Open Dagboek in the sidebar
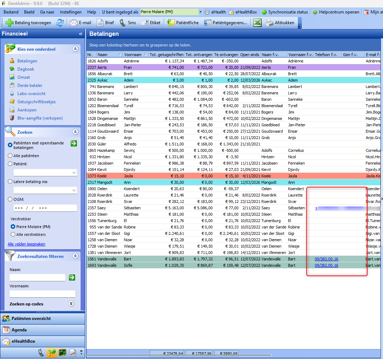Viewport: 383px width, 359px height. [x=26, y=69]
